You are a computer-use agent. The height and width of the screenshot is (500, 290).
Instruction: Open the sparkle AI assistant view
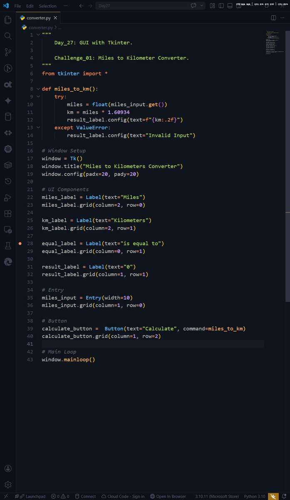[7, 101]
